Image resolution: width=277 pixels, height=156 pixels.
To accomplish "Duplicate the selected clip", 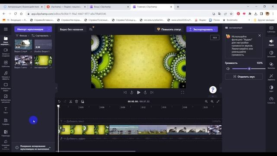I will click(82, 101).
